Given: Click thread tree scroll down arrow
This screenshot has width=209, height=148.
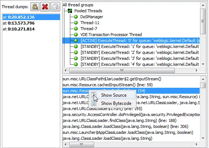Looking at the screenshot, I should coord(203,64).
